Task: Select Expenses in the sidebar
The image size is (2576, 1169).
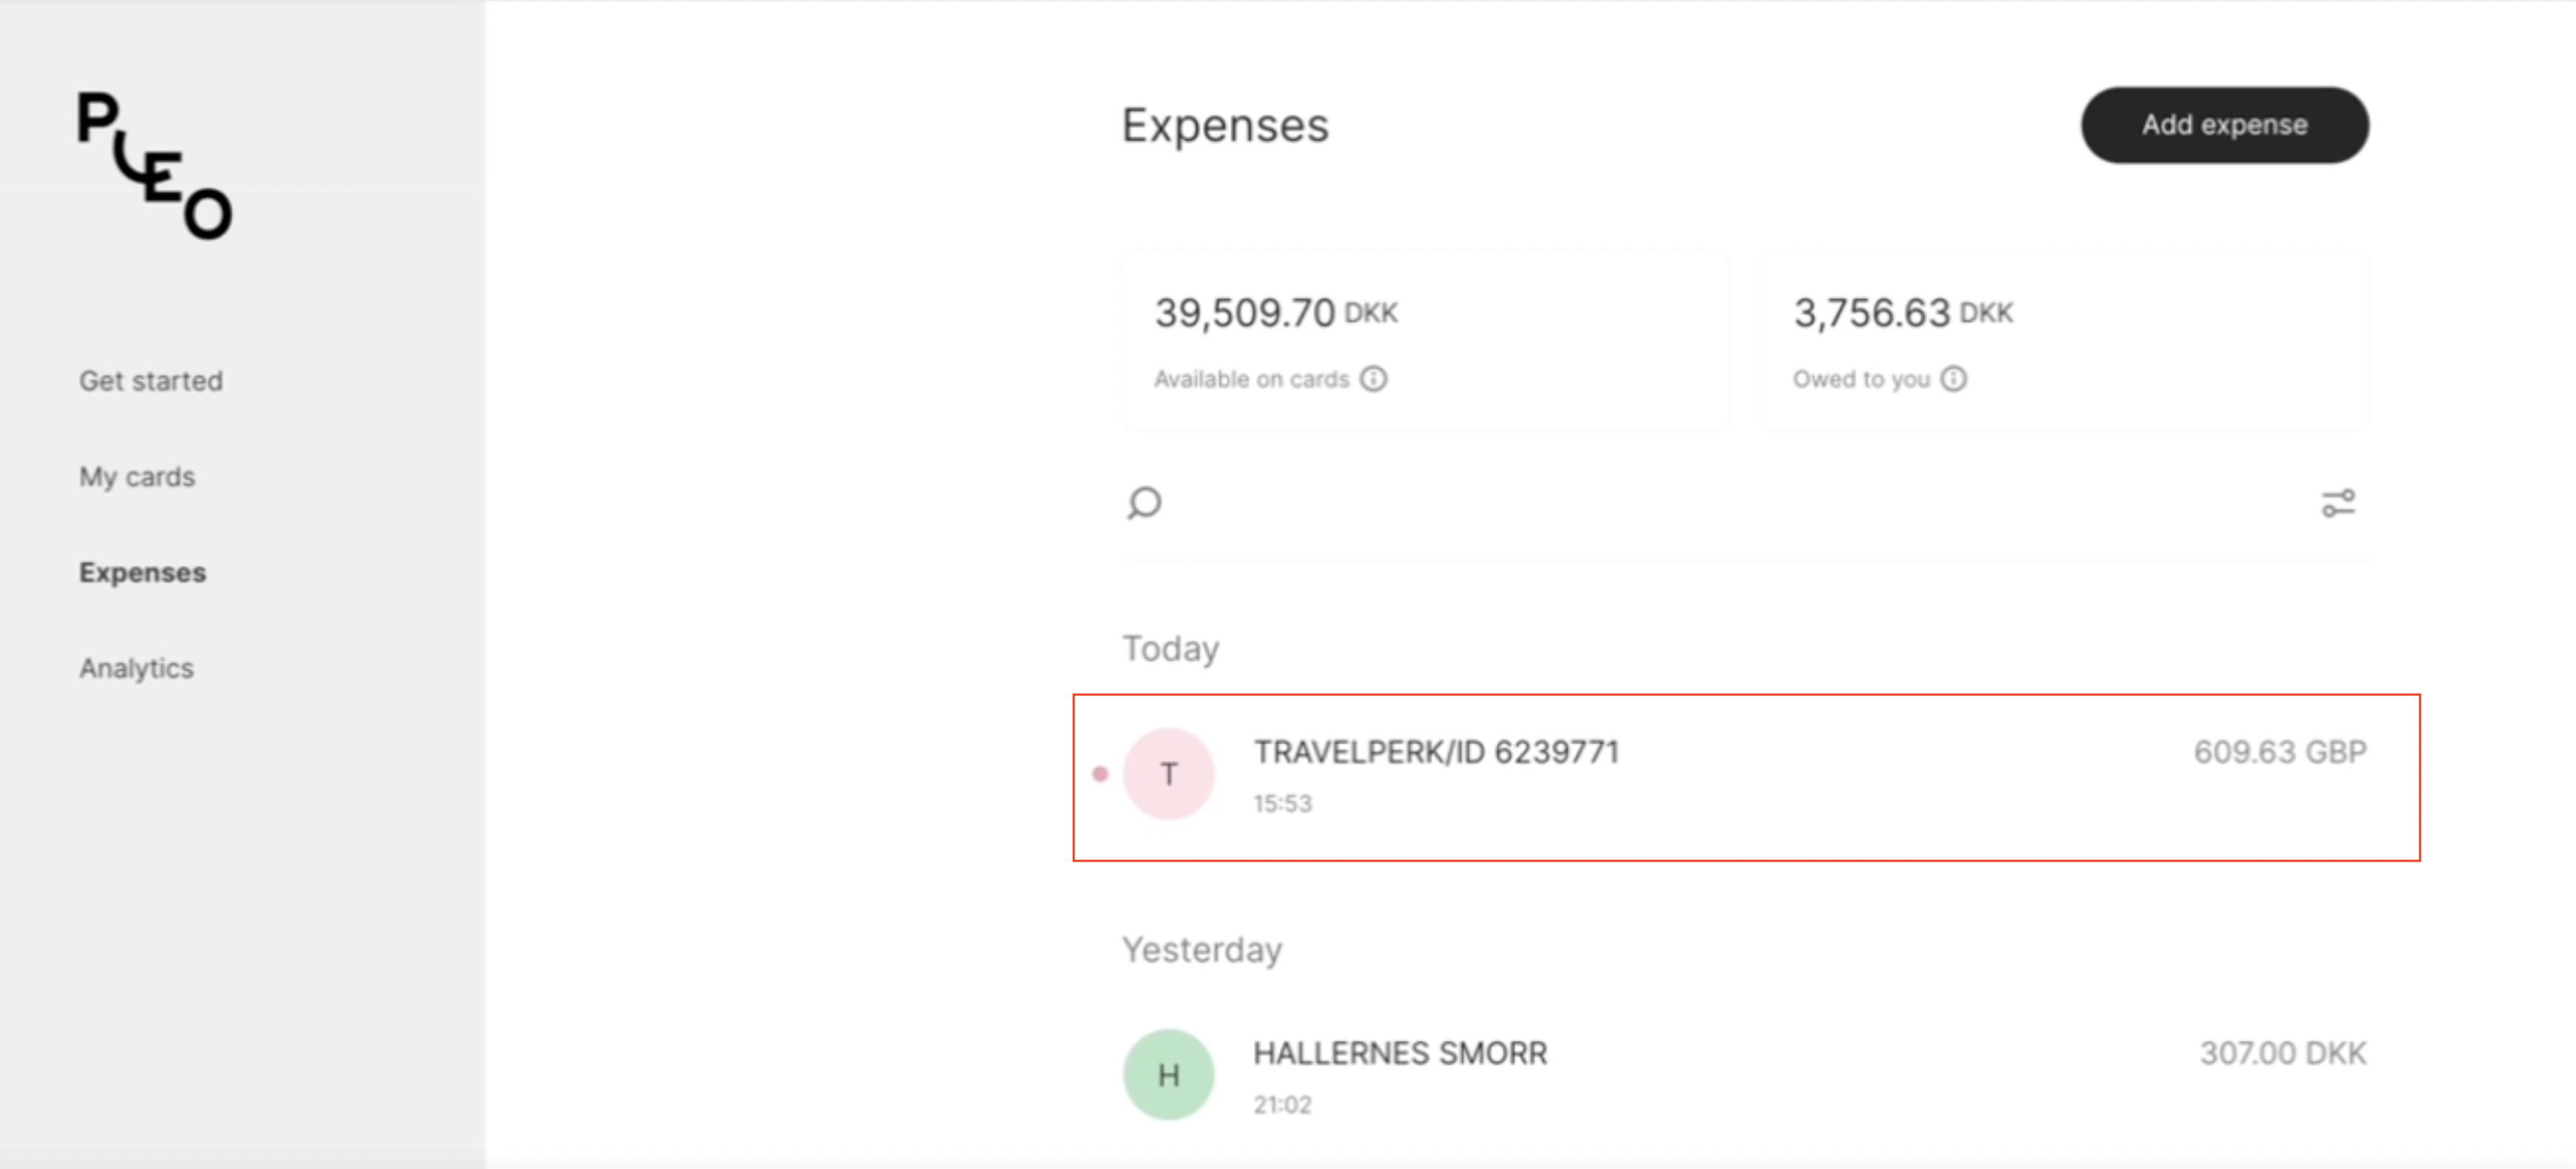Action: point(143,573)
